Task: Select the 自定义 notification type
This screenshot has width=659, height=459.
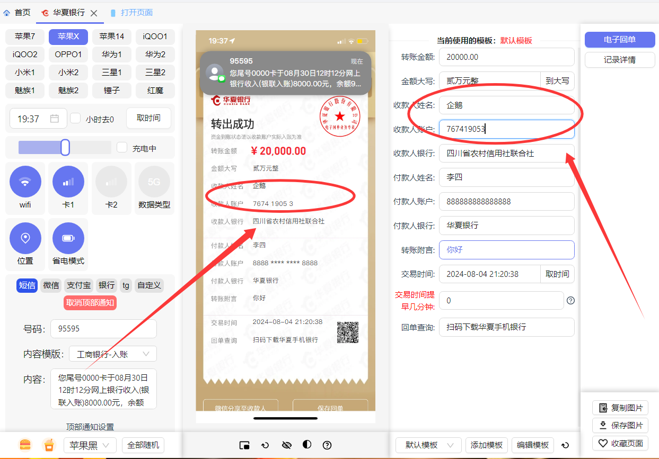Action: (149, 285)
